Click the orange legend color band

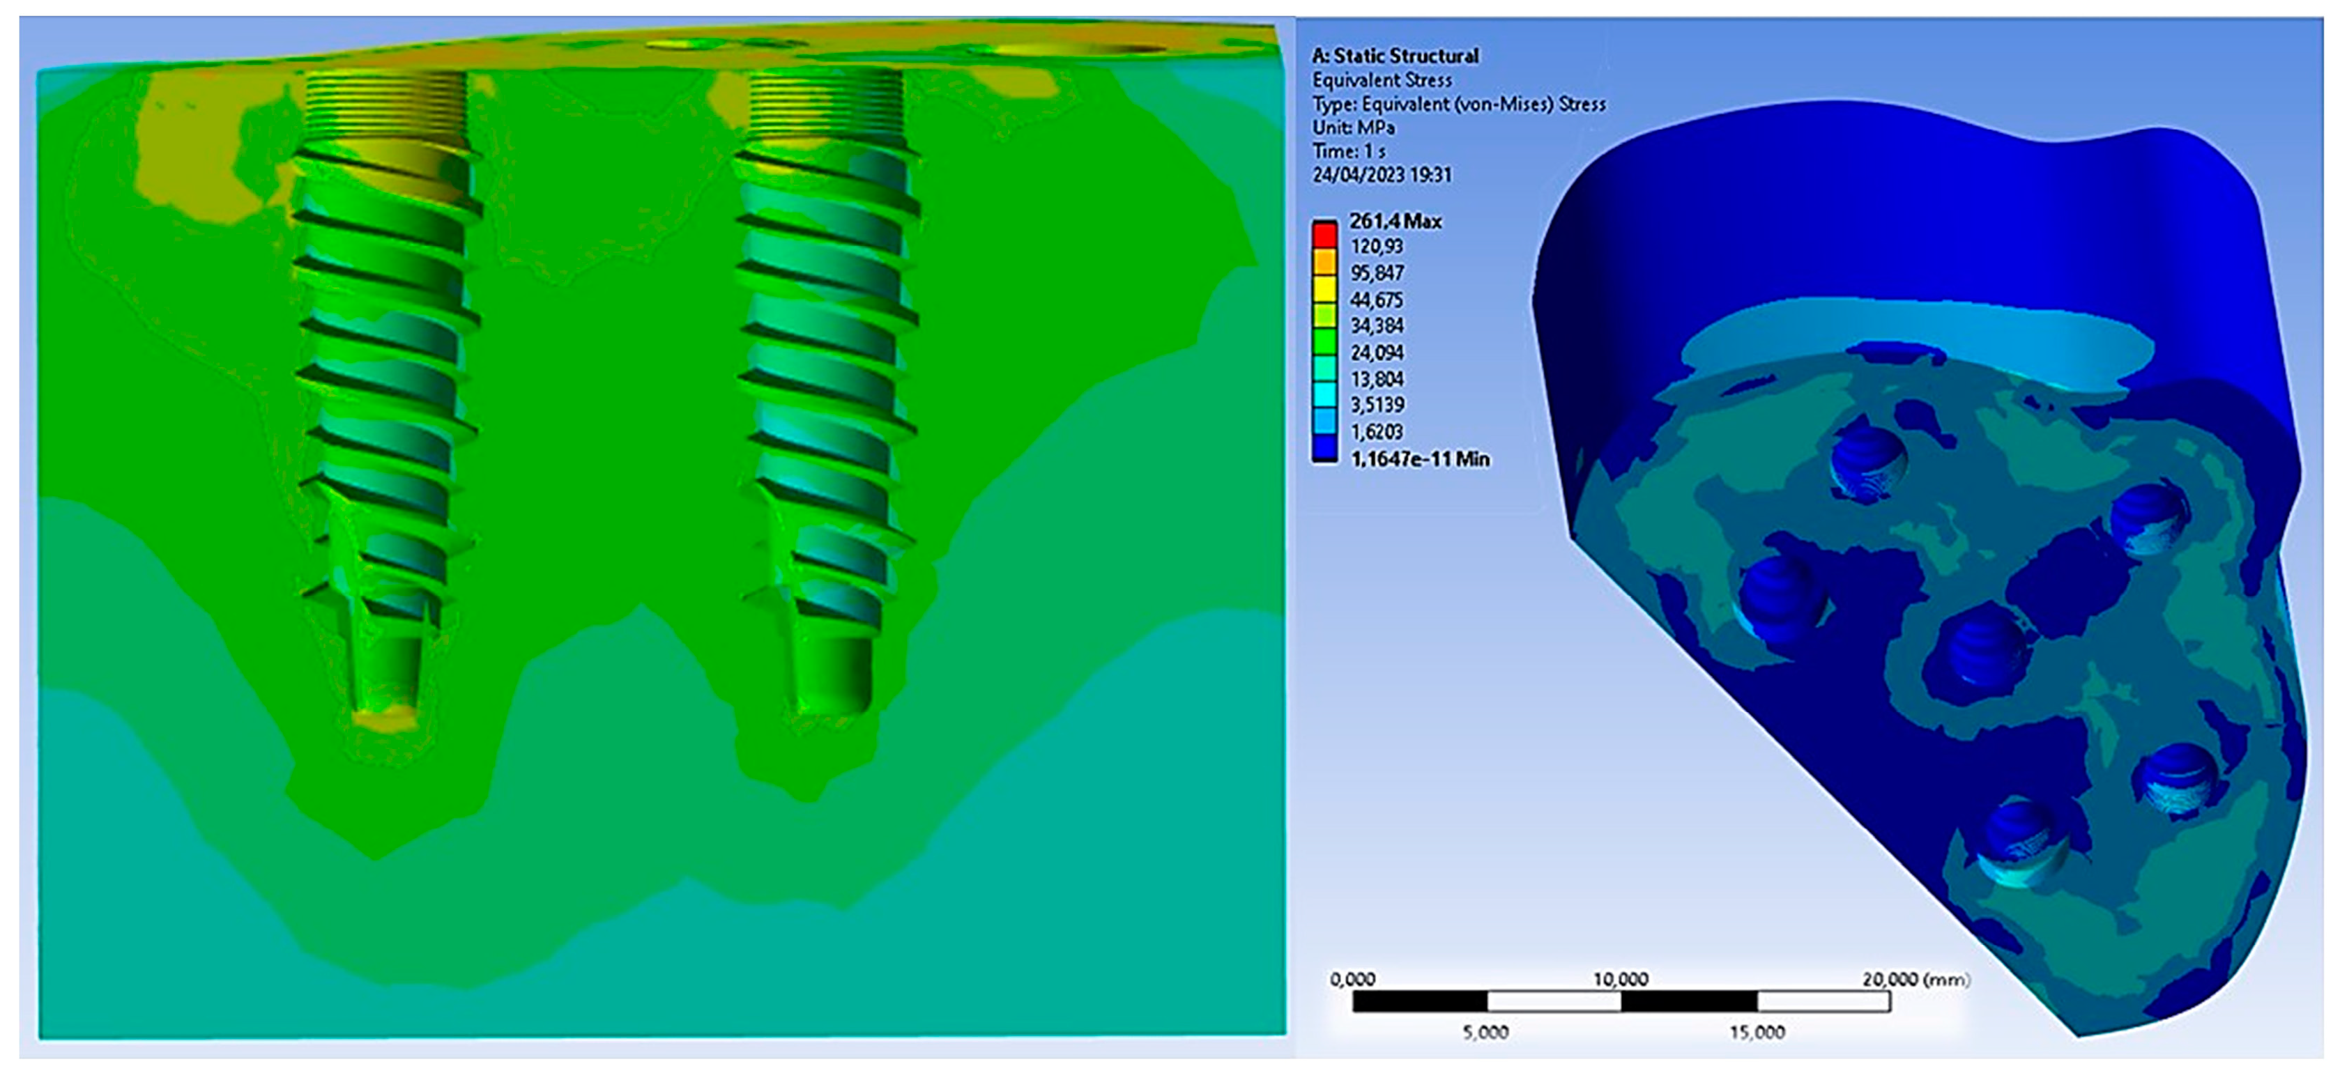pos(1324,261)
